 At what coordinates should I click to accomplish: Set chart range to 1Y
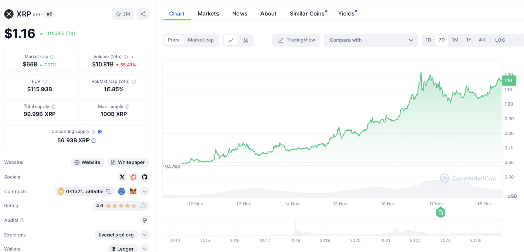click(469, 40)
